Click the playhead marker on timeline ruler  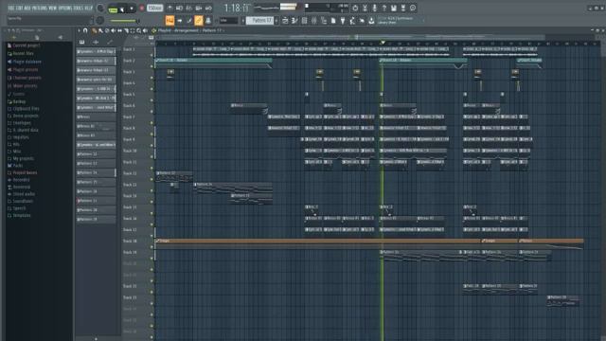pos(383,43)
